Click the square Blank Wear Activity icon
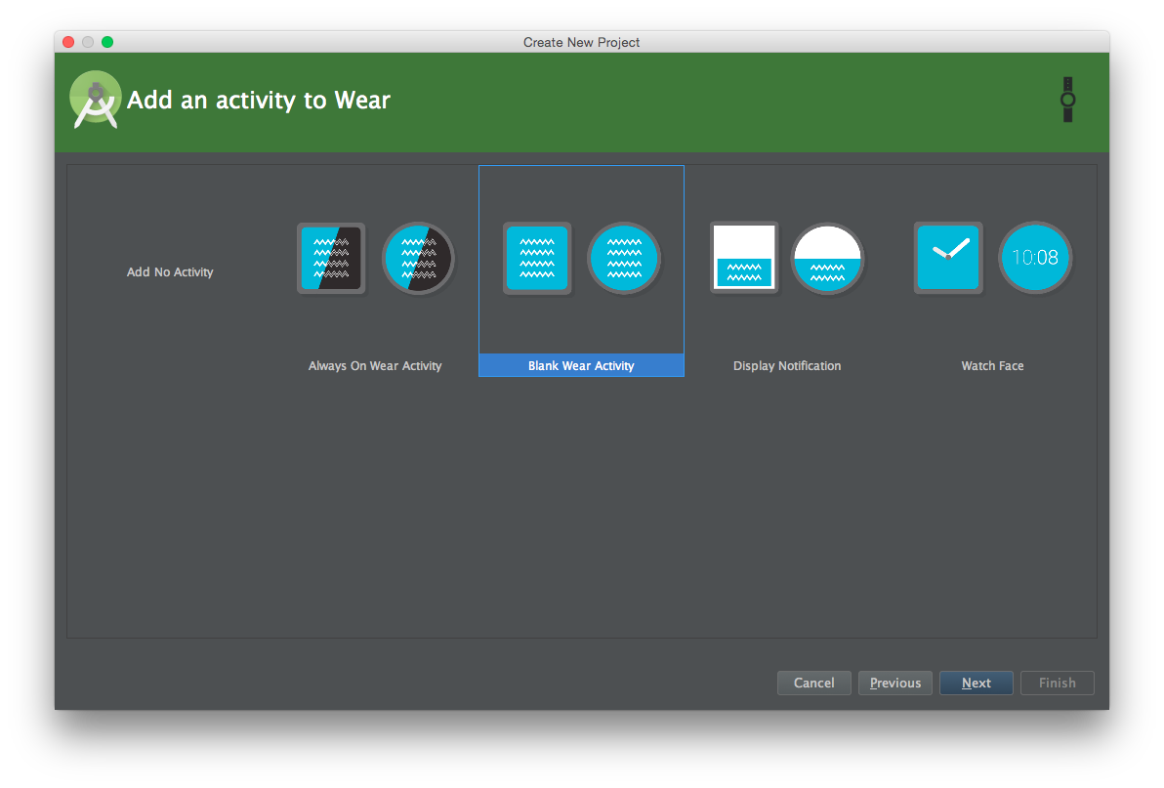The height and width of the screenshot is (788, 1164). tap(537, 258)
